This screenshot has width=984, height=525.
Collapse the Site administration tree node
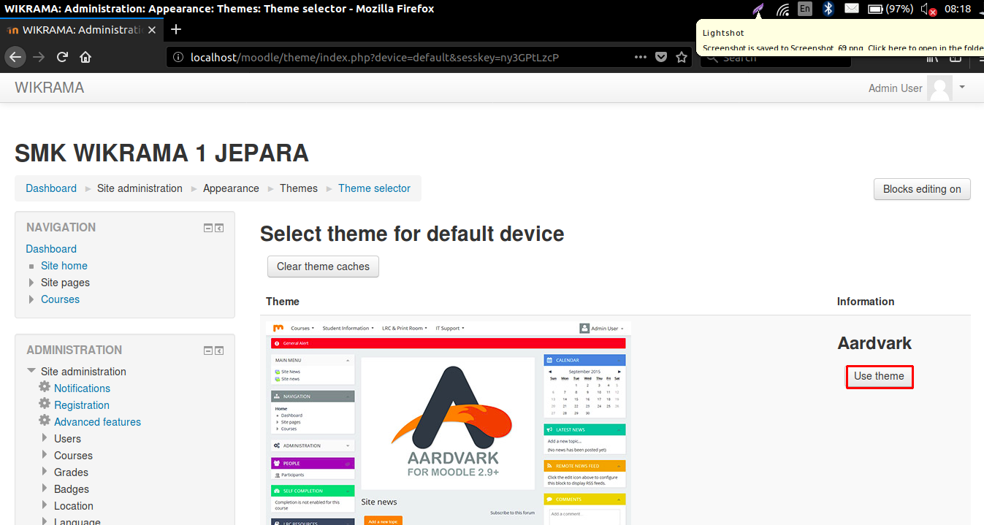31,371
